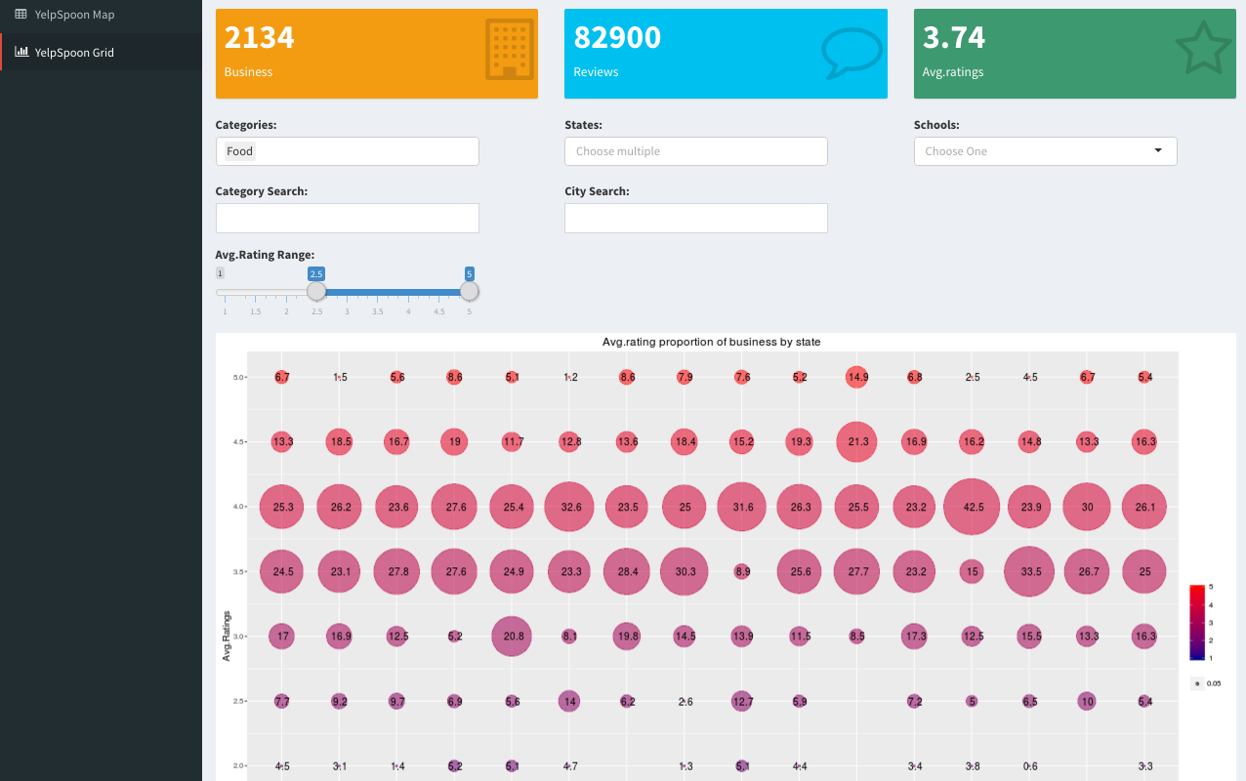Open the Schools dropdown arrow
Image resolution: width=1246 pixels, height=781 pixels.
[1158, 151]
